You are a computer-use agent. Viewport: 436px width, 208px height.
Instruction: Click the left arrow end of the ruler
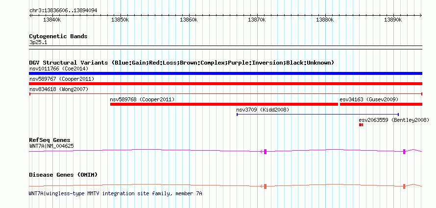(30, 15)
